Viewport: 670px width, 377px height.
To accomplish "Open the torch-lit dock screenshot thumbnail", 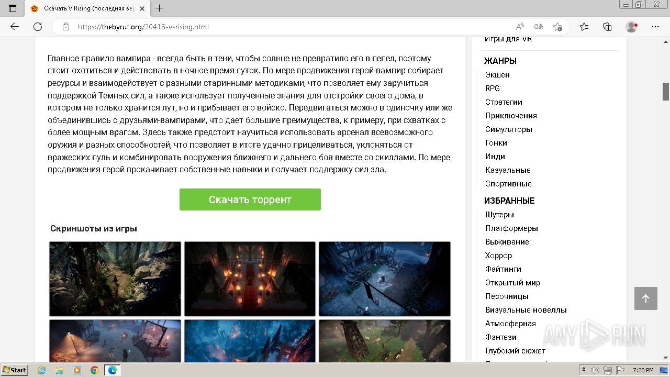I will (115, 341).
